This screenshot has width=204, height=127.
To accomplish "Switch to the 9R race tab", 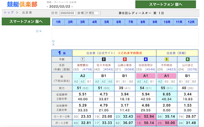I will [x=155, y=22].
